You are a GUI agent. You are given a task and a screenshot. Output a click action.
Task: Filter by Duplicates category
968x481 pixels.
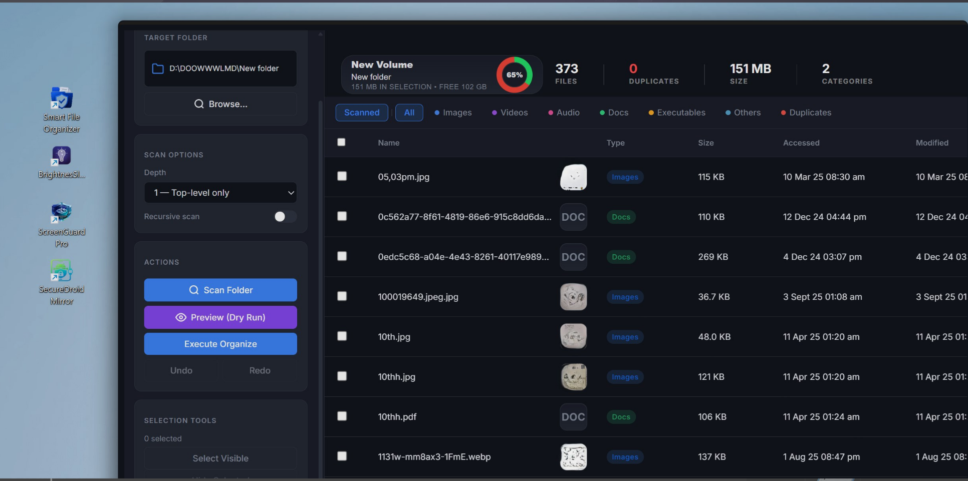click(x=806, y=113)
